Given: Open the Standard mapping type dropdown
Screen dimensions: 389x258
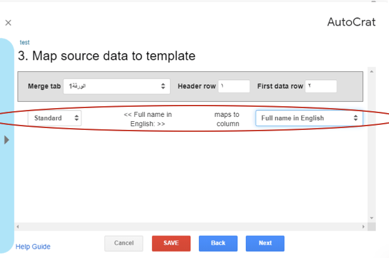Looking at the screenshot, I should pyautogui.click(x=54, y=117).
